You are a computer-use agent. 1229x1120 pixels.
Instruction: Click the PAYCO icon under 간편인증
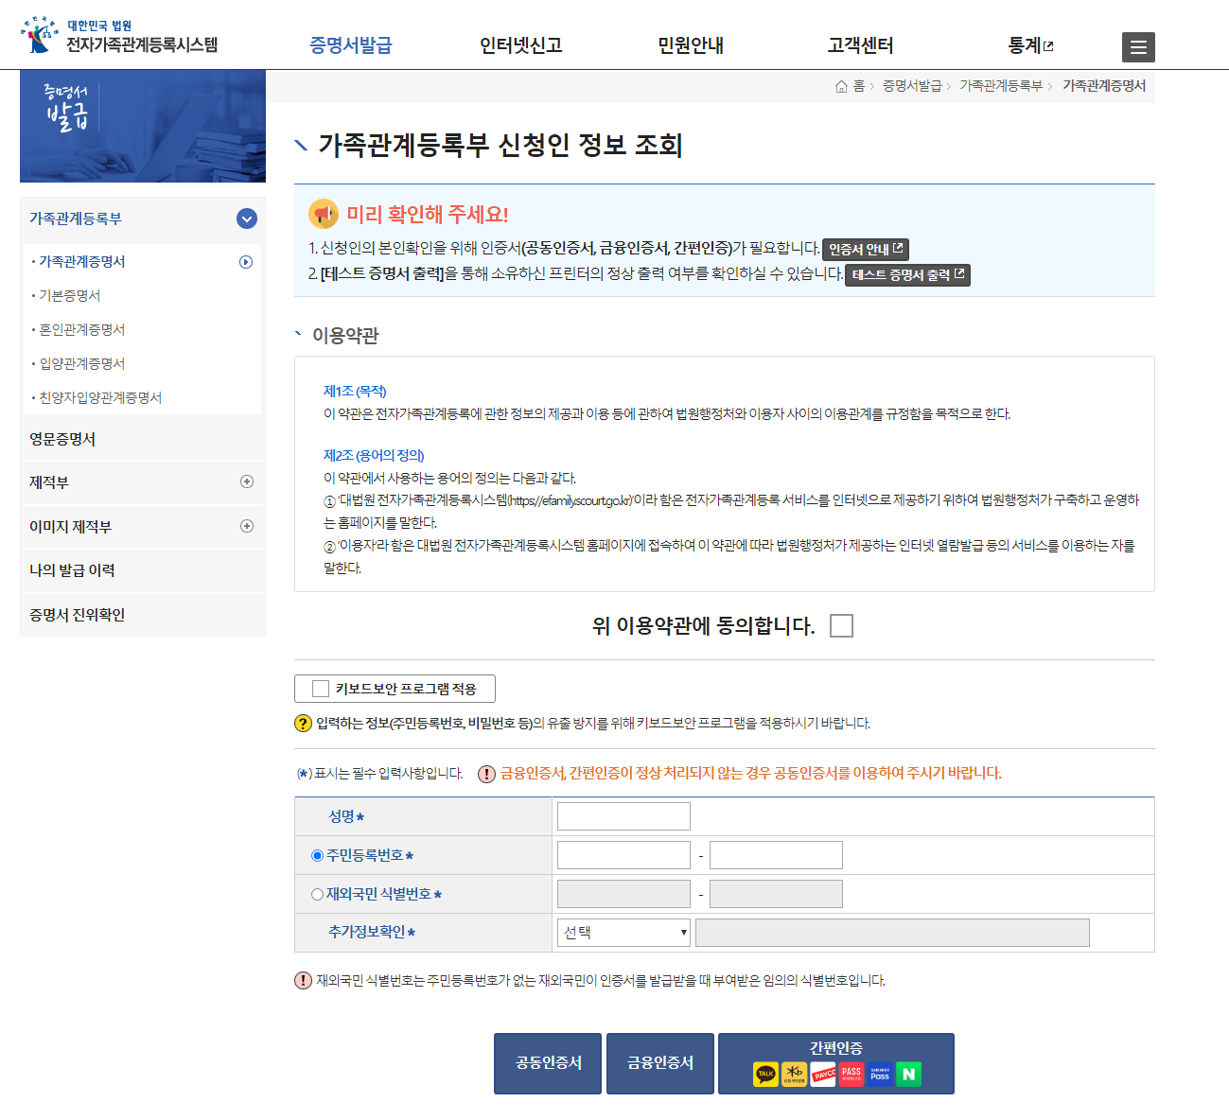[823, 1075]
